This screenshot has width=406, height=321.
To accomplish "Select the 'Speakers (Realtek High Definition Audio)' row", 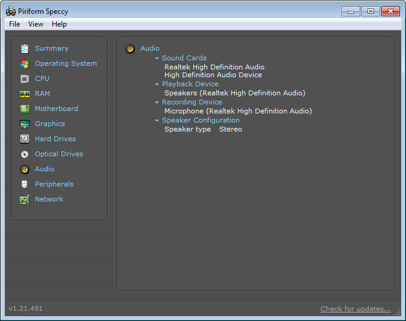I will pyautogui.click(x=235, y=93).
